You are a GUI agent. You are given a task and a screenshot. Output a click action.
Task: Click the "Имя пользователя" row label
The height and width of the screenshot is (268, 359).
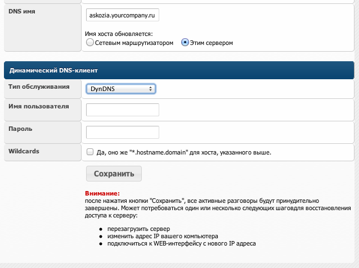tap(39, 107)
